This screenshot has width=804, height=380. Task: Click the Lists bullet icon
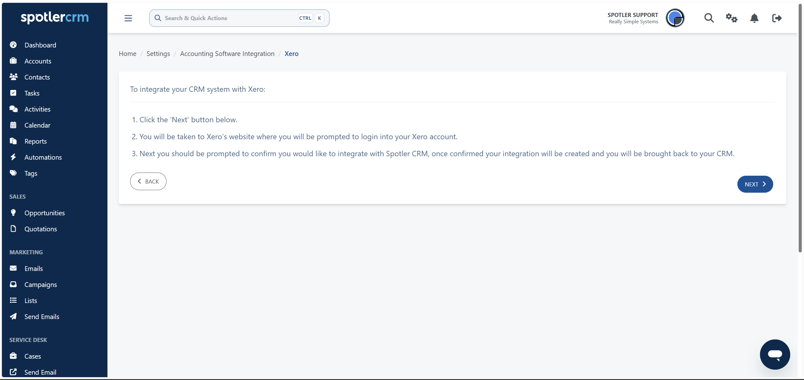coord(13,300)
